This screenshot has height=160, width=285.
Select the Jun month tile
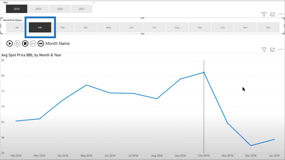(x=131, y=27)
